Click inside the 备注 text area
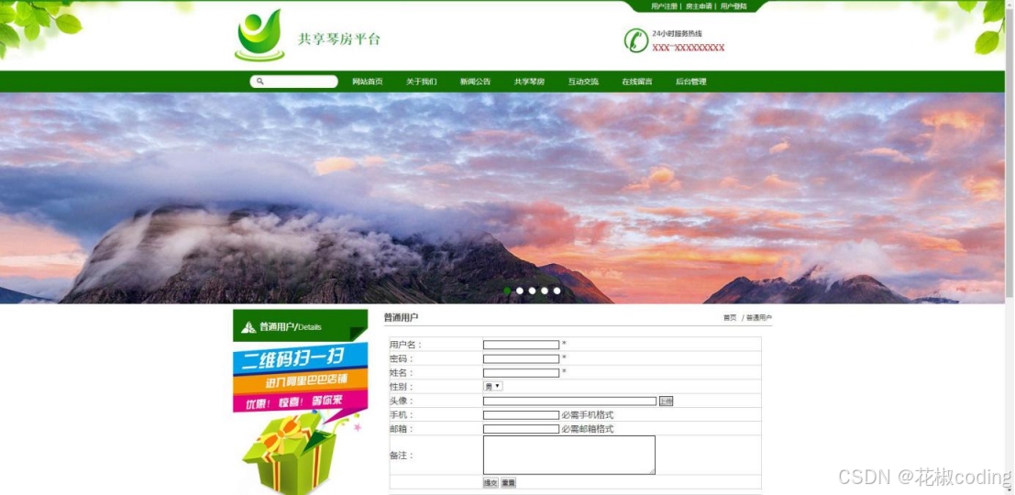The width and height of the screenshot is (1015, 495). pyautogui.click(x=569, y=455)
